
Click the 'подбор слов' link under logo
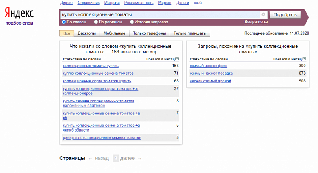[19, 23]
